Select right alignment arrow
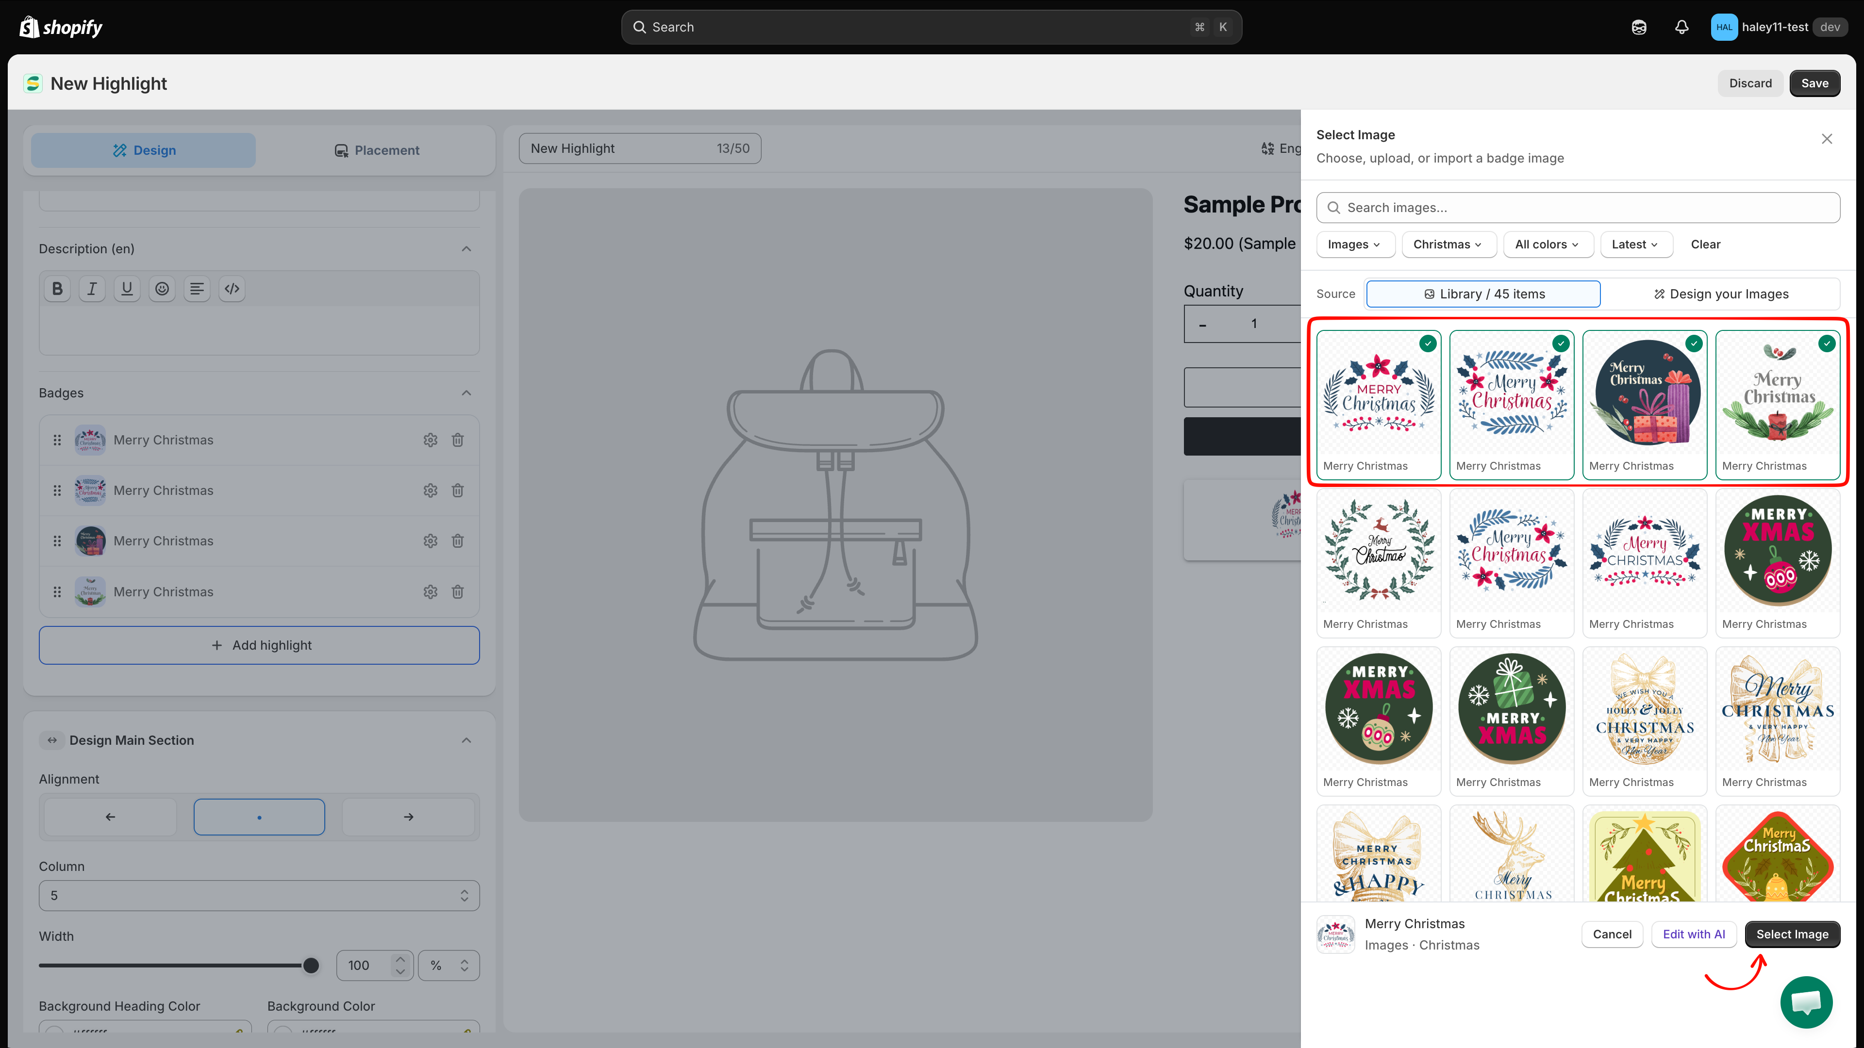Image resolution: width=1864 pixels, height=1048 pixels. tap(408, 817)
